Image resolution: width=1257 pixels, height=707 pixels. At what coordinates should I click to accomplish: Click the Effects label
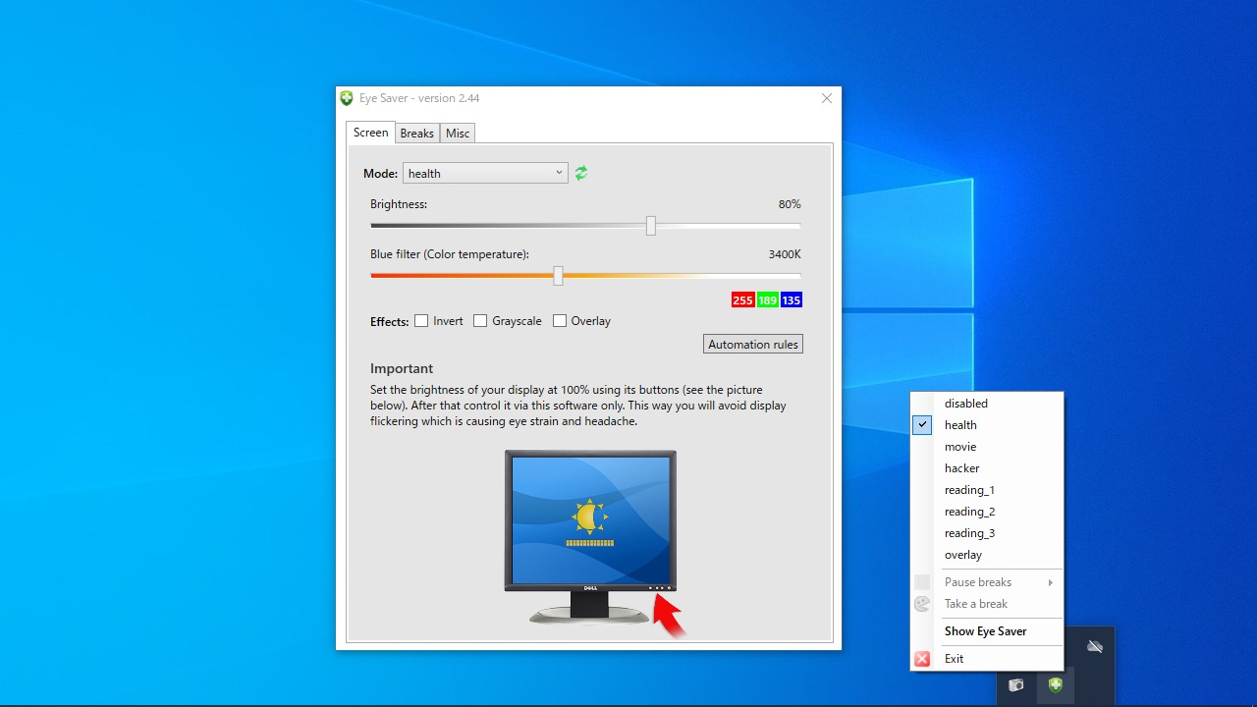pyautogui.click(x=390, y=321)
